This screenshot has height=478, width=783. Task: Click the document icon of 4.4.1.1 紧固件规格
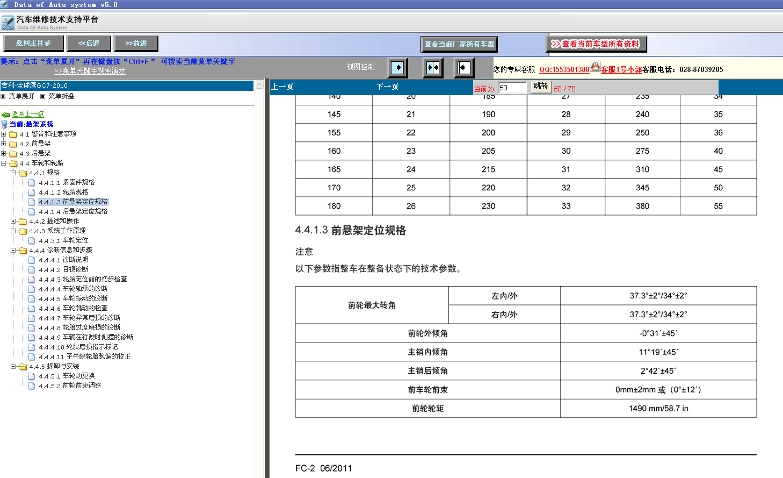(x=32, y=182)
